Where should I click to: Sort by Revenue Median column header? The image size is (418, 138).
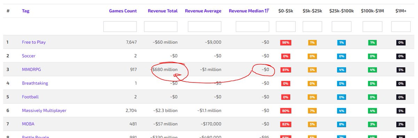tap(246, 11)
